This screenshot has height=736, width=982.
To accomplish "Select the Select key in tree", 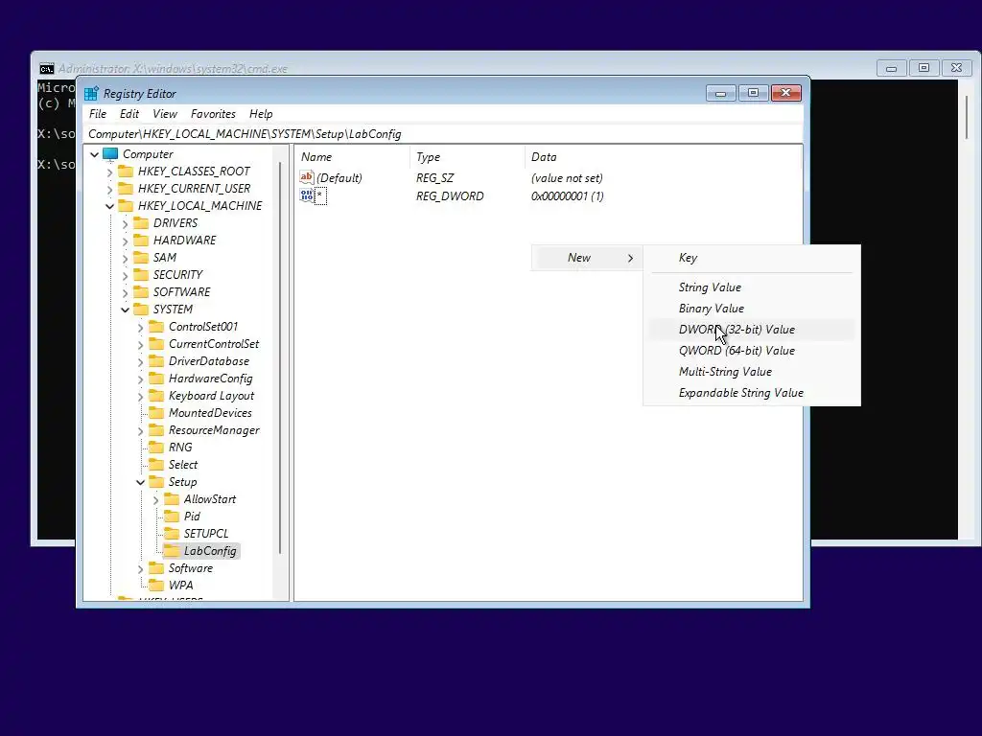I will 183,465.
